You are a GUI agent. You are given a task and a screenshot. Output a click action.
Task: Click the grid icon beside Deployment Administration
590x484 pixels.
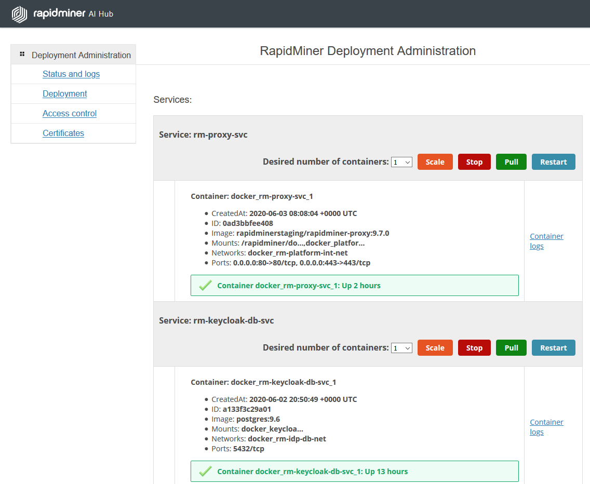coord(22,53)
